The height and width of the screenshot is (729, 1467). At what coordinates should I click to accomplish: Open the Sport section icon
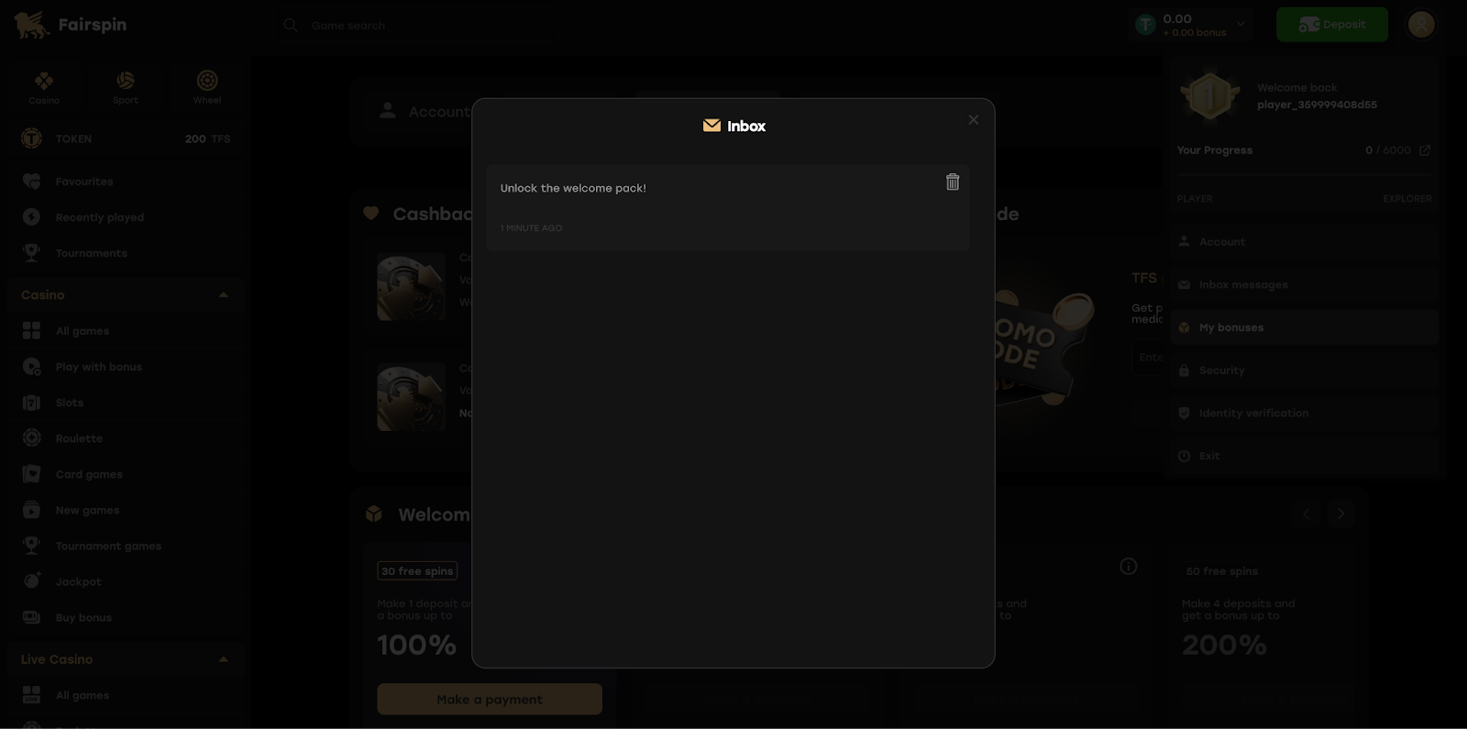pyautogui.click(x=126, y=88)
